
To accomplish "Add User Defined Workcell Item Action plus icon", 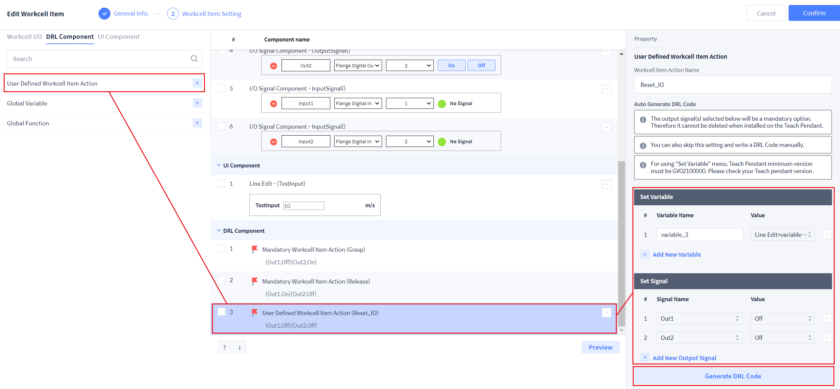I will pos(197,83).
